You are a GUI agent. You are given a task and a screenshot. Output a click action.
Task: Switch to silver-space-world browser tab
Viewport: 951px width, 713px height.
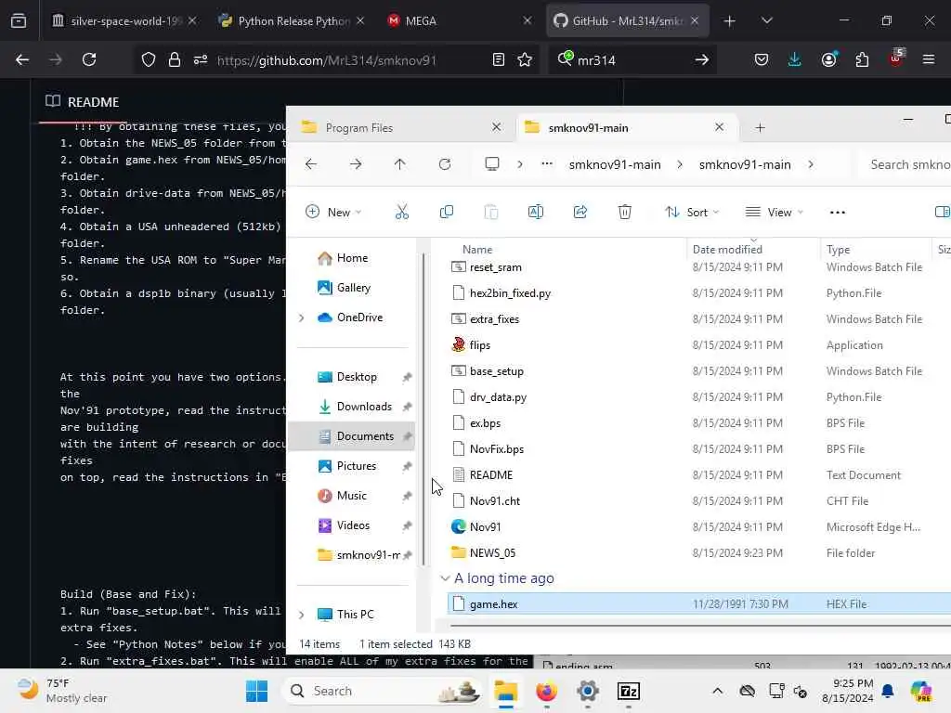pyautogui.click(x=124, y=21)
